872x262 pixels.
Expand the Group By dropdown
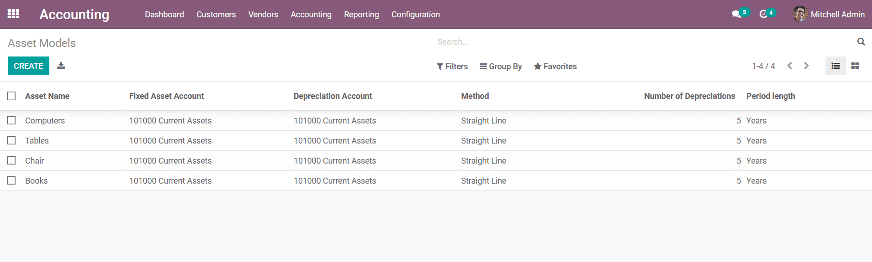501,67
